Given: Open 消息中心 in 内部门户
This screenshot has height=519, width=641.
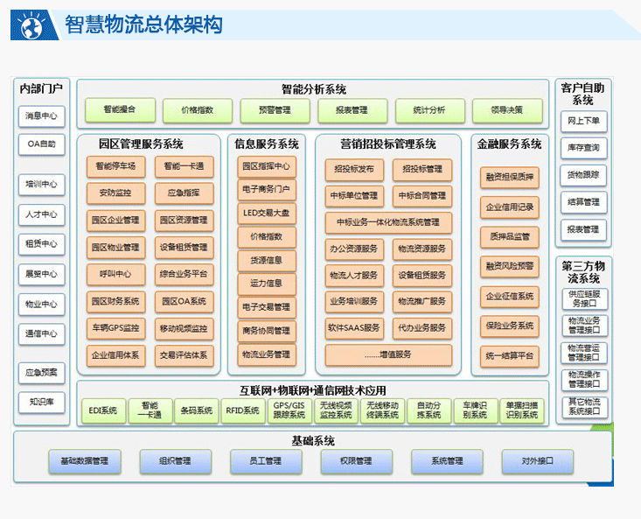Looking at the screenshot, I should coord(41,116).
